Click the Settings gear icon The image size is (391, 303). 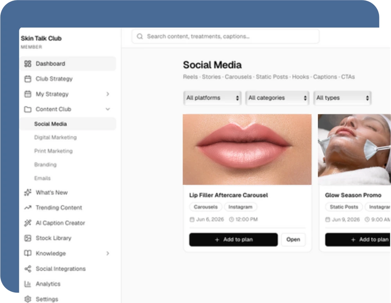28,299
